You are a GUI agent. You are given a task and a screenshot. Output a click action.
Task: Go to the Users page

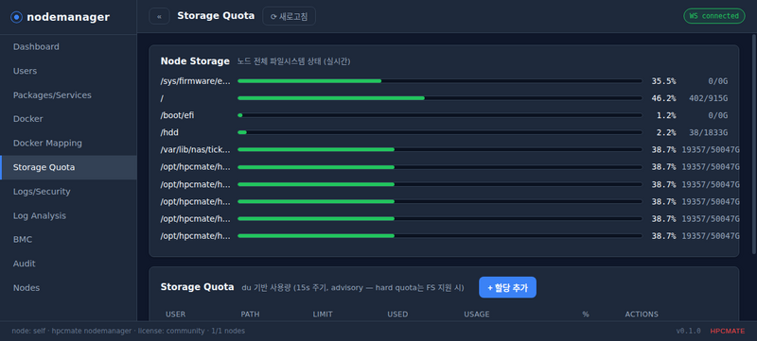click(x=68, y=71)
